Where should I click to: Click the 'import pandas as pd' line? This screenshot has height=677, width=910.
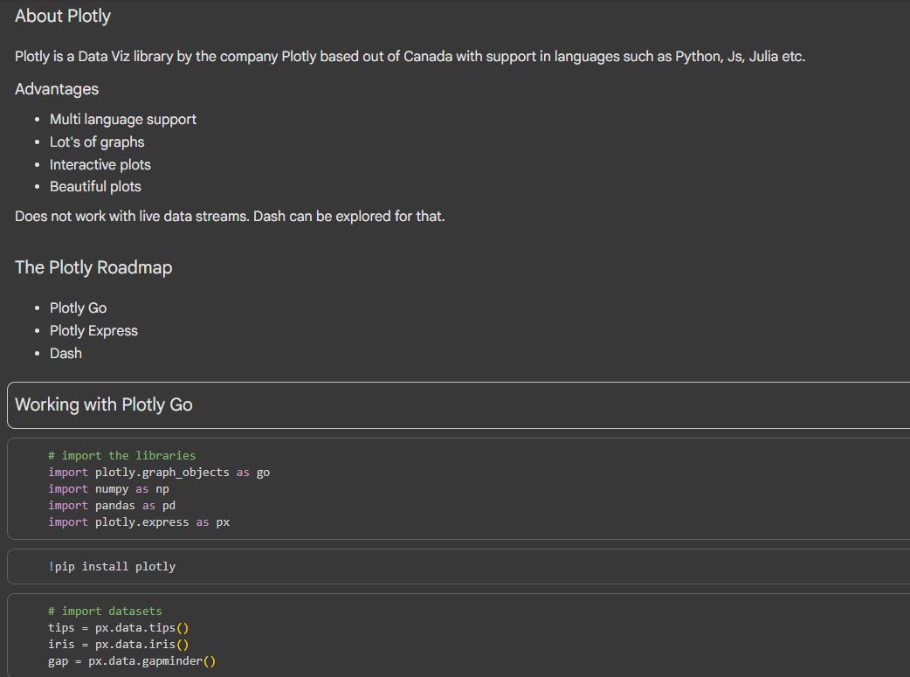pos(112,506)
